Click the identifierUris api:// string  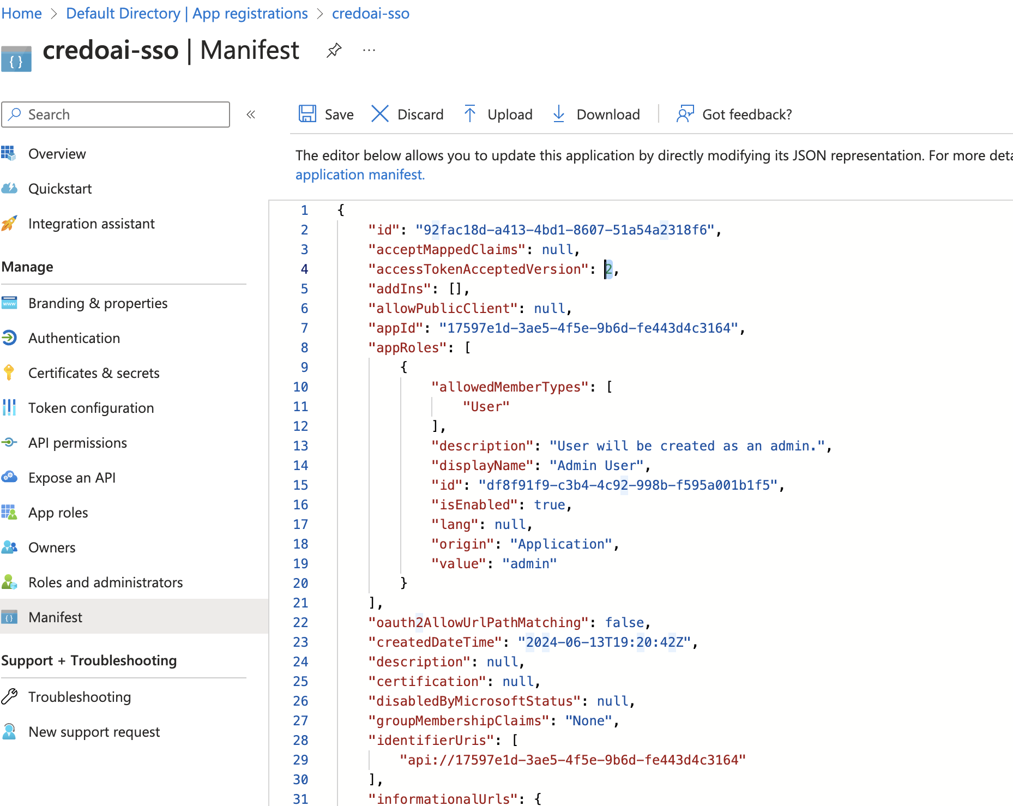(x=572, y=760)
